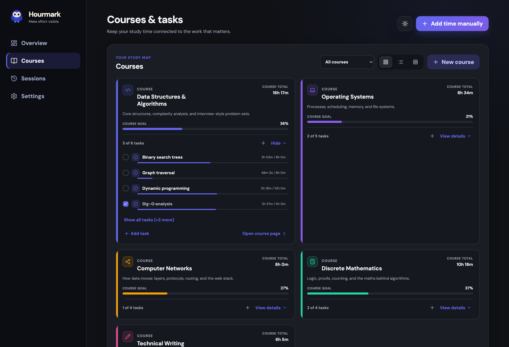Screen dimensions: 509x347
Task: Click Computer Networks course goal progress bar
Action: 205,293
